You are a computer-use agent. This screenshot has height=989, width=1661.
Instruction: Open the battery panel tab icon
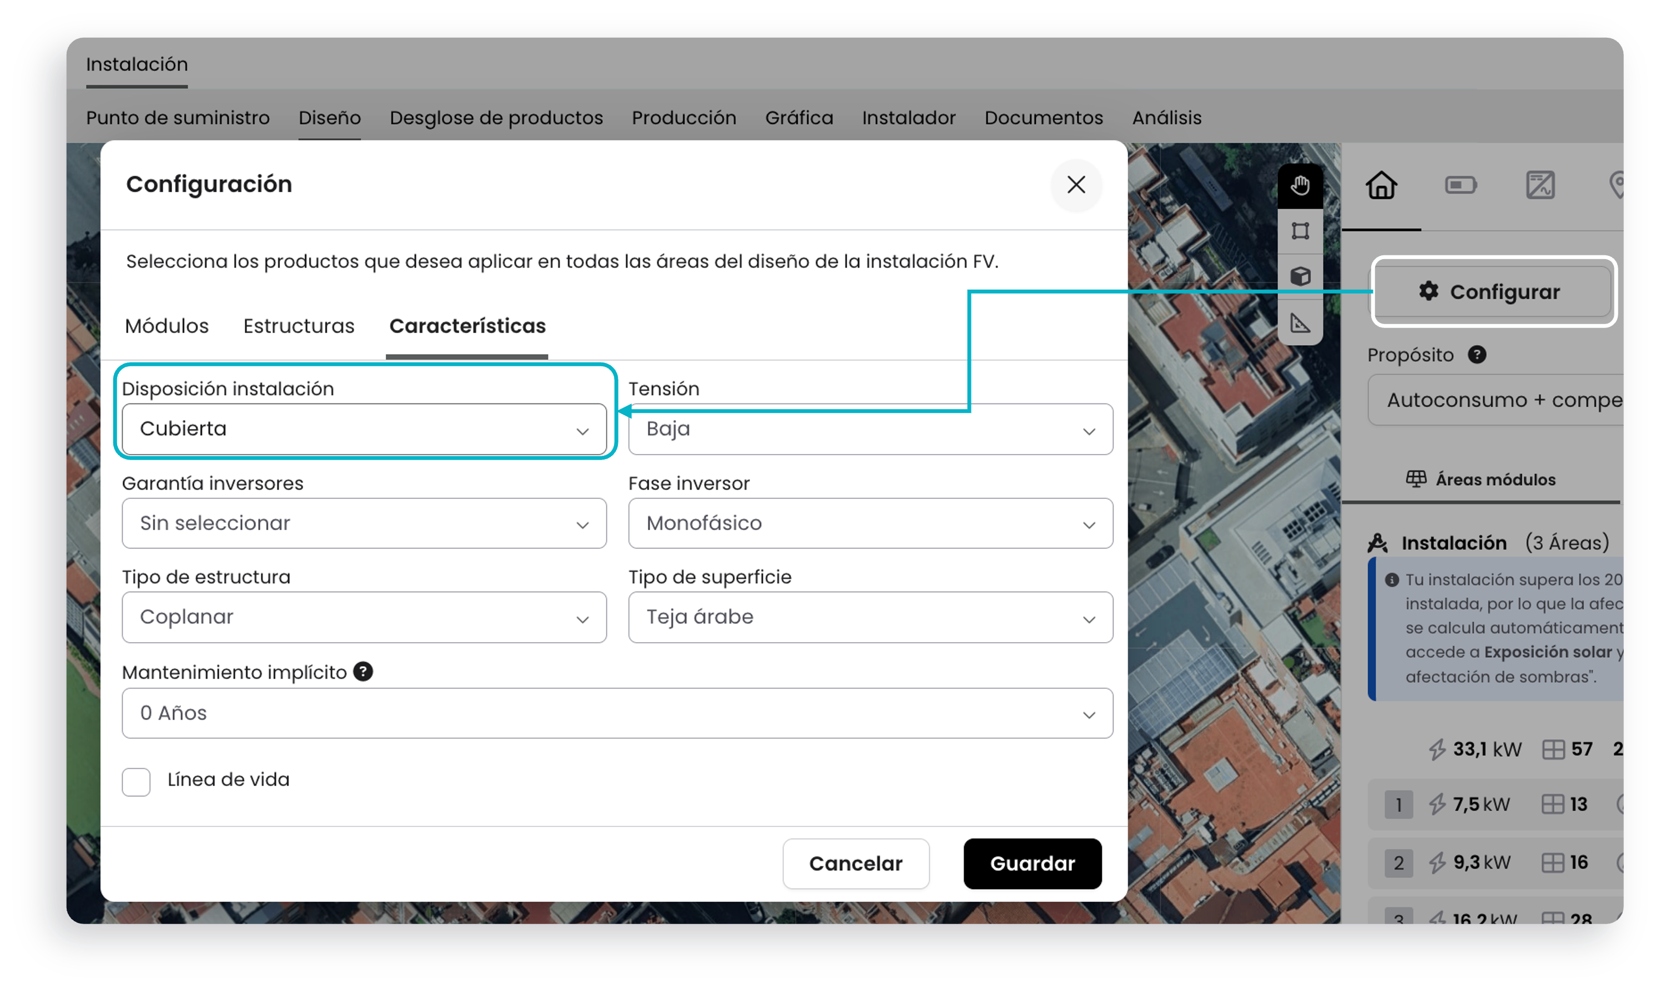click(x=1461, y=185)
